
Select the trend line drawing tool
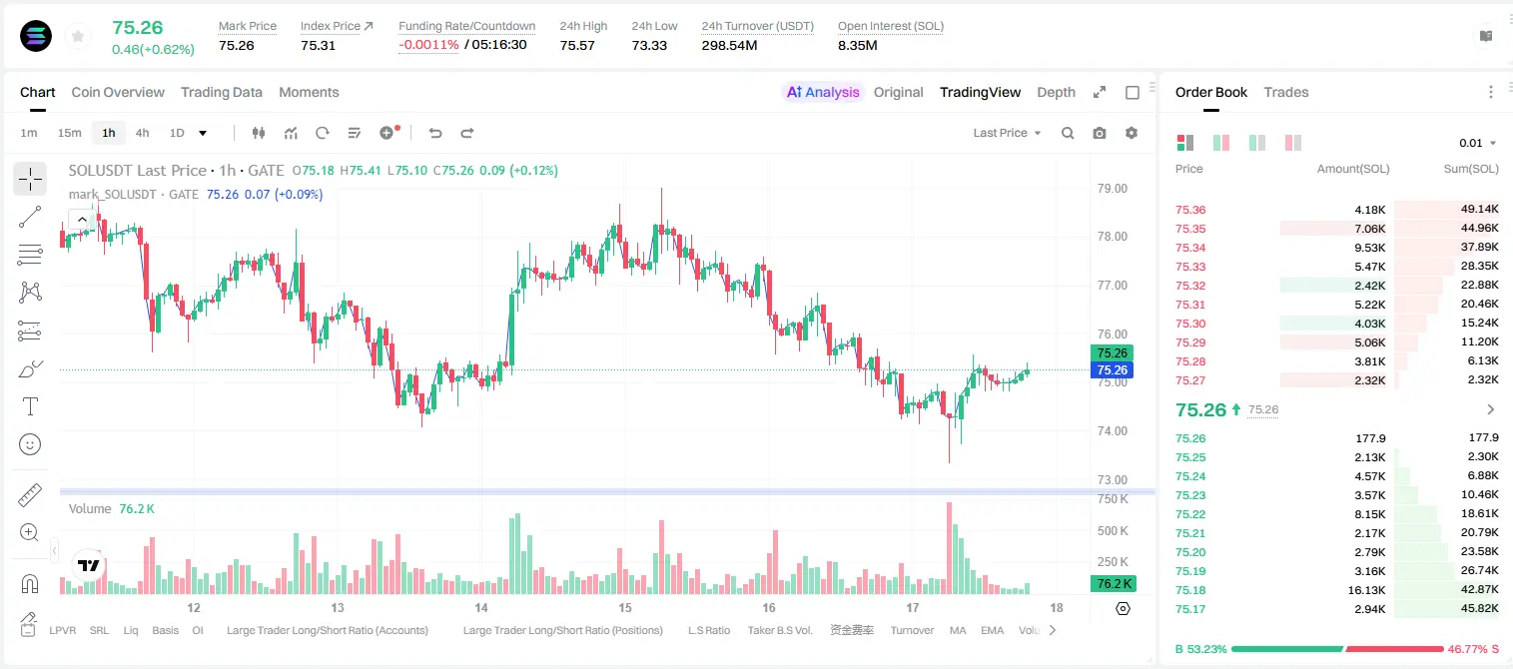click(30, 217)
